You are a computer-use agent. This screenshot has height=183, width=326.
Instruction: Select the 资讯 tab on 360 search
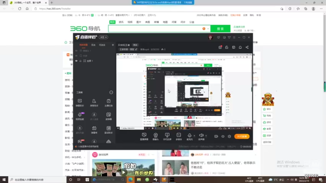pos(121,22)
